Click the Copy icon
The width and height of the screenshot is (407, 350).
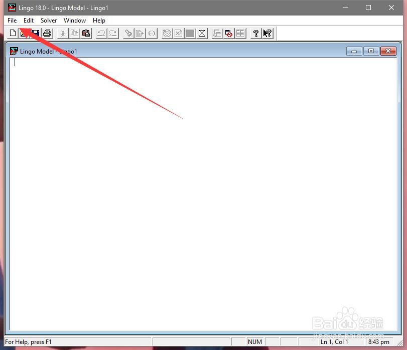click(74, 33)
